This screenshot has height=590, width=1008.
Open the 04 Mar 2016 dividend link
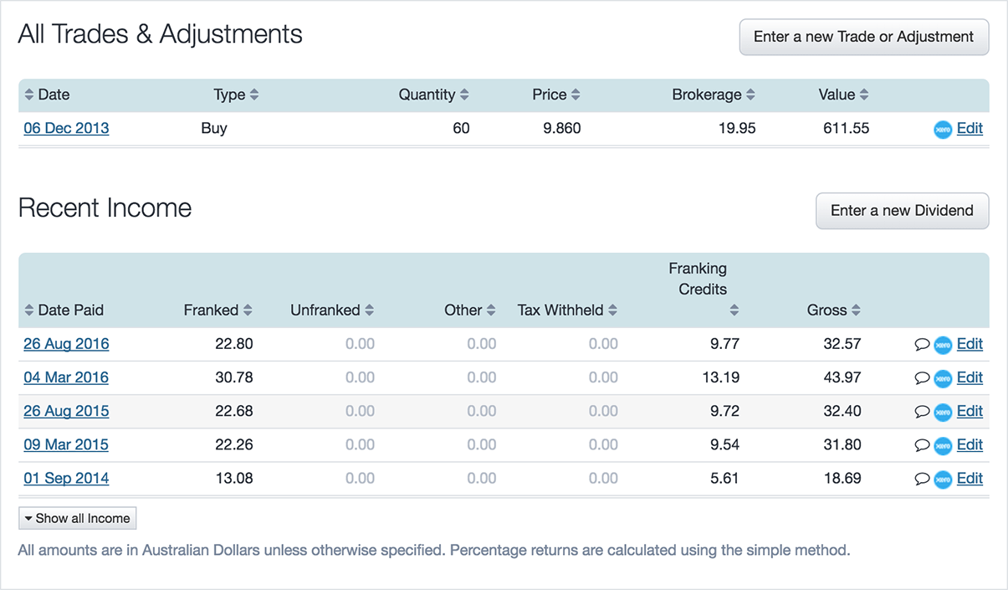coord(66,377)
